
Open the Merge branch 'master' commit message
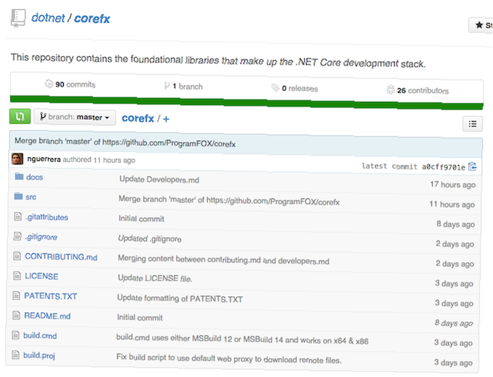125,142
